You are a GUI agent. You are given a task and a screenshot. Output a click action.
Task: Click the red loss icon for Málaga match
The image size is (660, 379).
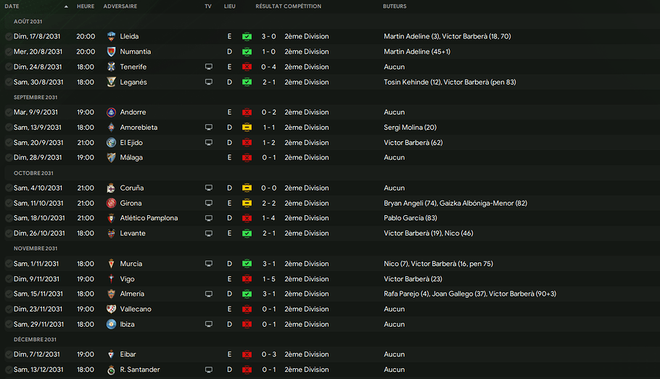tap(247, 158)
